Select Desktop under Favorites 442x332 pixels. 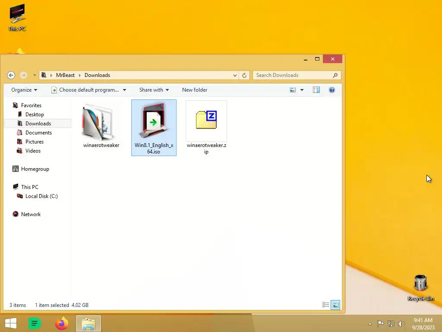pyautogui.click(x=35, y=114)
